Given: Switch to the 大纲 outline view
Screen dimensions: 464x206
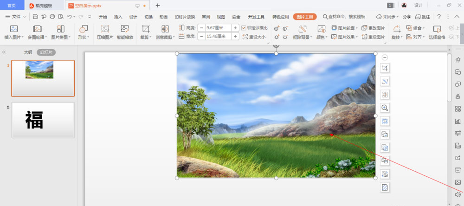Looking at the screenshot, I should coord(28,52).
